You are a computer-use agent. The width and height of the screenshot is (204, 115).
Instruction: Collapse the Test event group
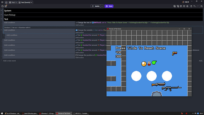pos(1,19)
